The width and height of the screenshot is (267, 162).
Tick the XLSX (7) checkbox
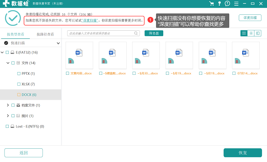click(19, 84)
